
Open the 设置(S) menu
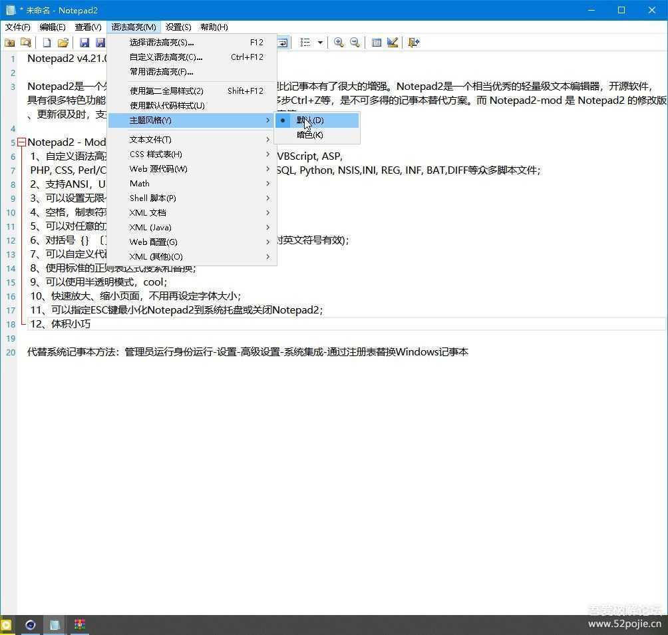click(x=178, y=27)
